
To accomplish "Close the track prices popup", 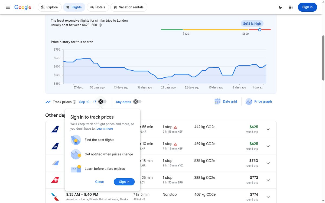I will pyautogui.click(x=99, y=182).
